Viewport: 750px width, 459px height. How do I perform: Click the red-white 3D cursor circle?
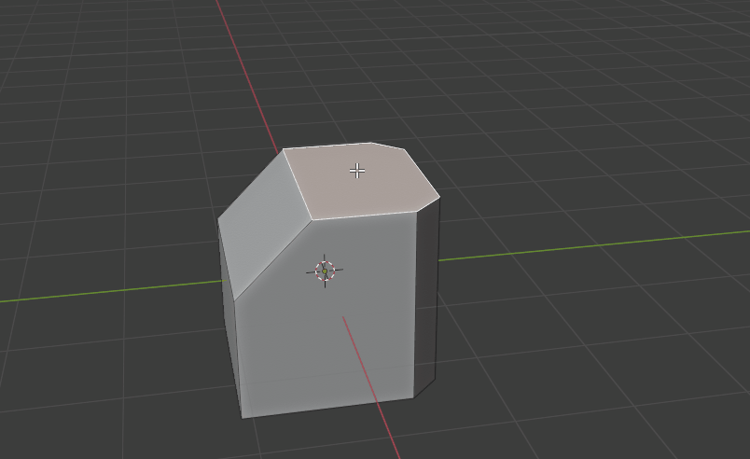point(325,271)
